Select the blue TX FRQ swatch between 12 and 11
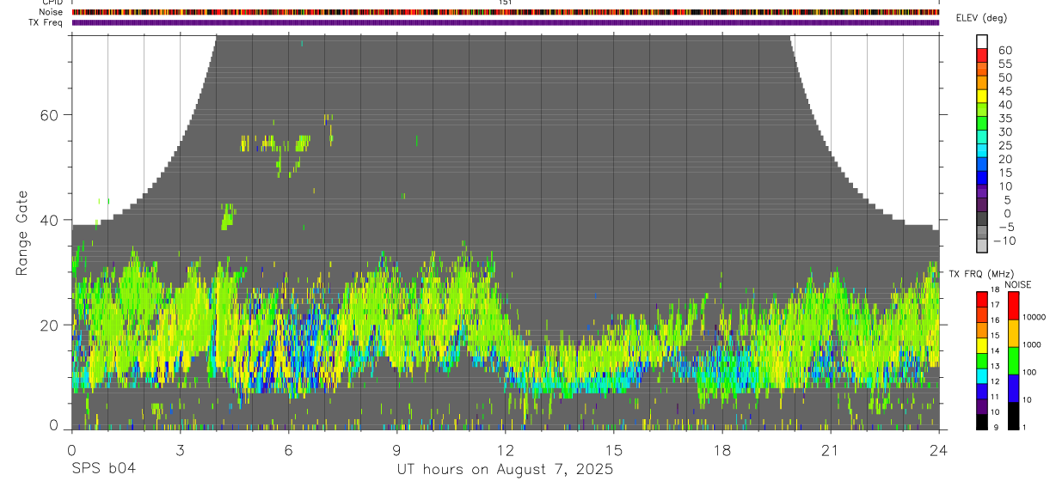The width and height of the screenshot is (1056, 487). 982,391
